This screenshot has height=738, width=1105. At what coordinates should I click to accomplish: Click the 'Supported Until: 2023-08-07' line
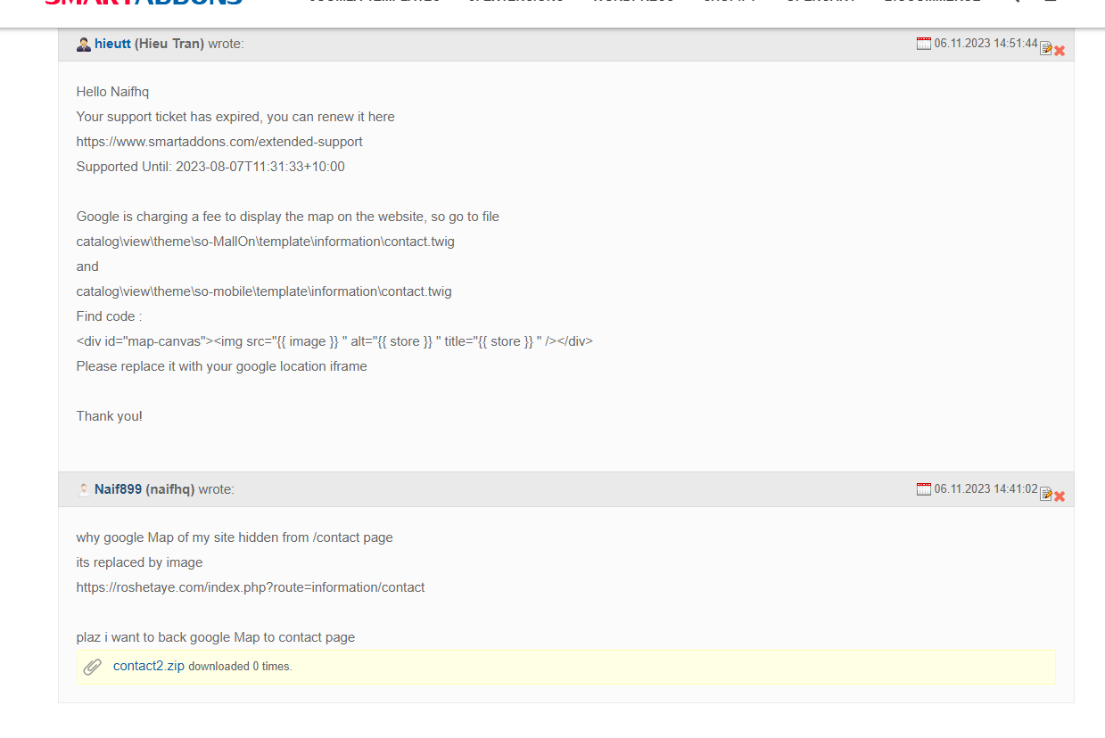210,167
